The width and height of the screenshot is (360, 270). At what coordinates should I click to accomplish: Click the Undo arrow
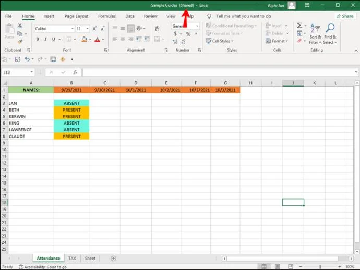pyautogui.click(x=27, y=59)
